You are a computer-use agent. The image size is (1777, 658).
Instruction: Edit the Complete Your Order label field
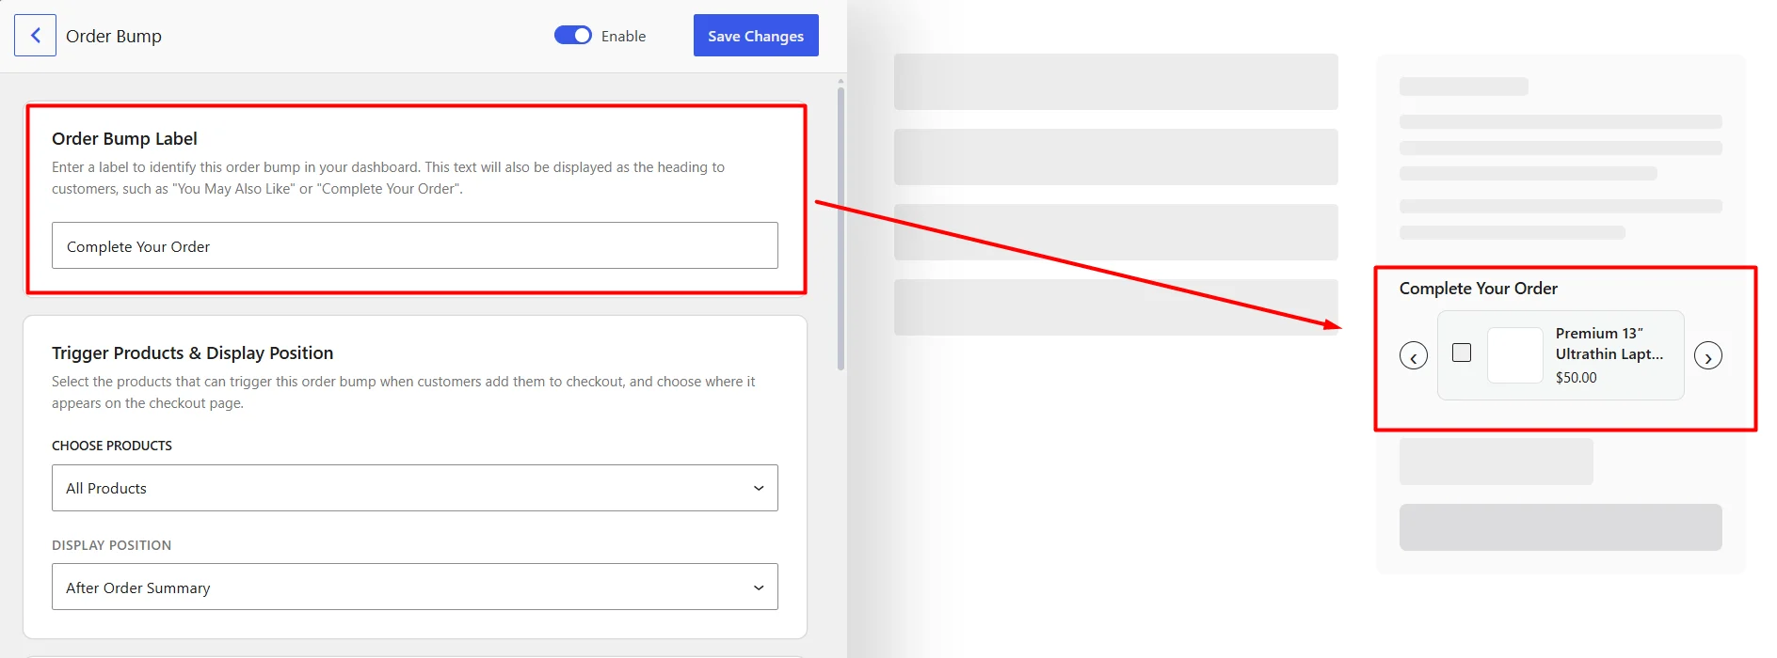pyautogui.click(x=415, y=245)
